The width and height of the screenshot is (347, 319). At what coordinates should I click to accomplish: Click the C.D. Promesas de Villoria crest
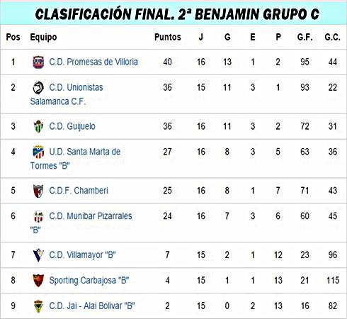point(38,62)
